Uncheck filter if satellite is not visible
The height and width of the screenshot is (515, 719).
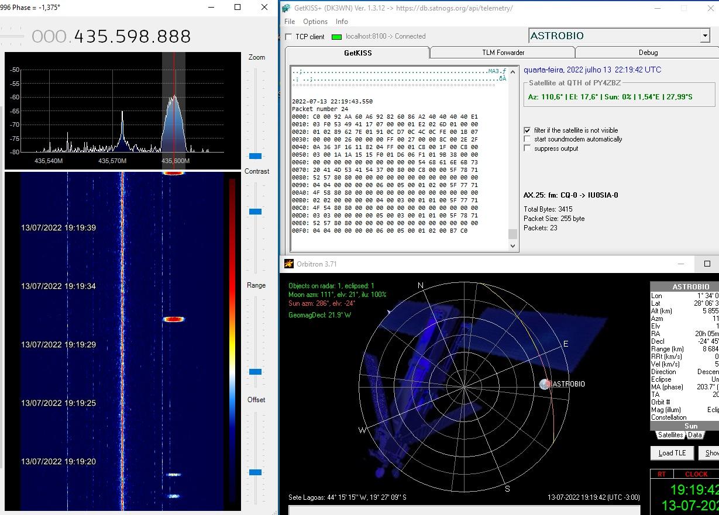point(527,130)
